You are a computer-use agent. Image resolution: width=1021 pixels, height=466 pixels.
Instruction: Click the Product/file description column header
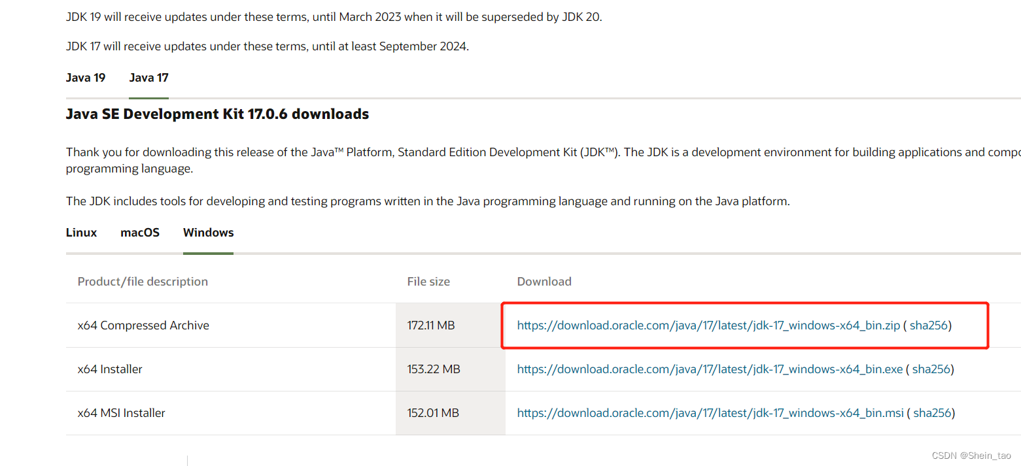[x=143, y=281]
